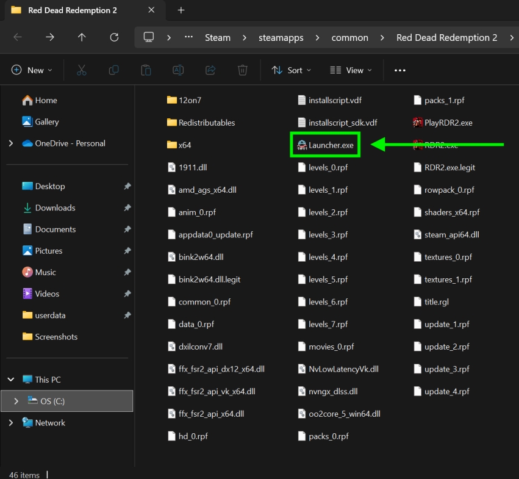
Task: Click the Cut scissors icon in toolbar
Action: pyautogui.click(x=82, y=70)
